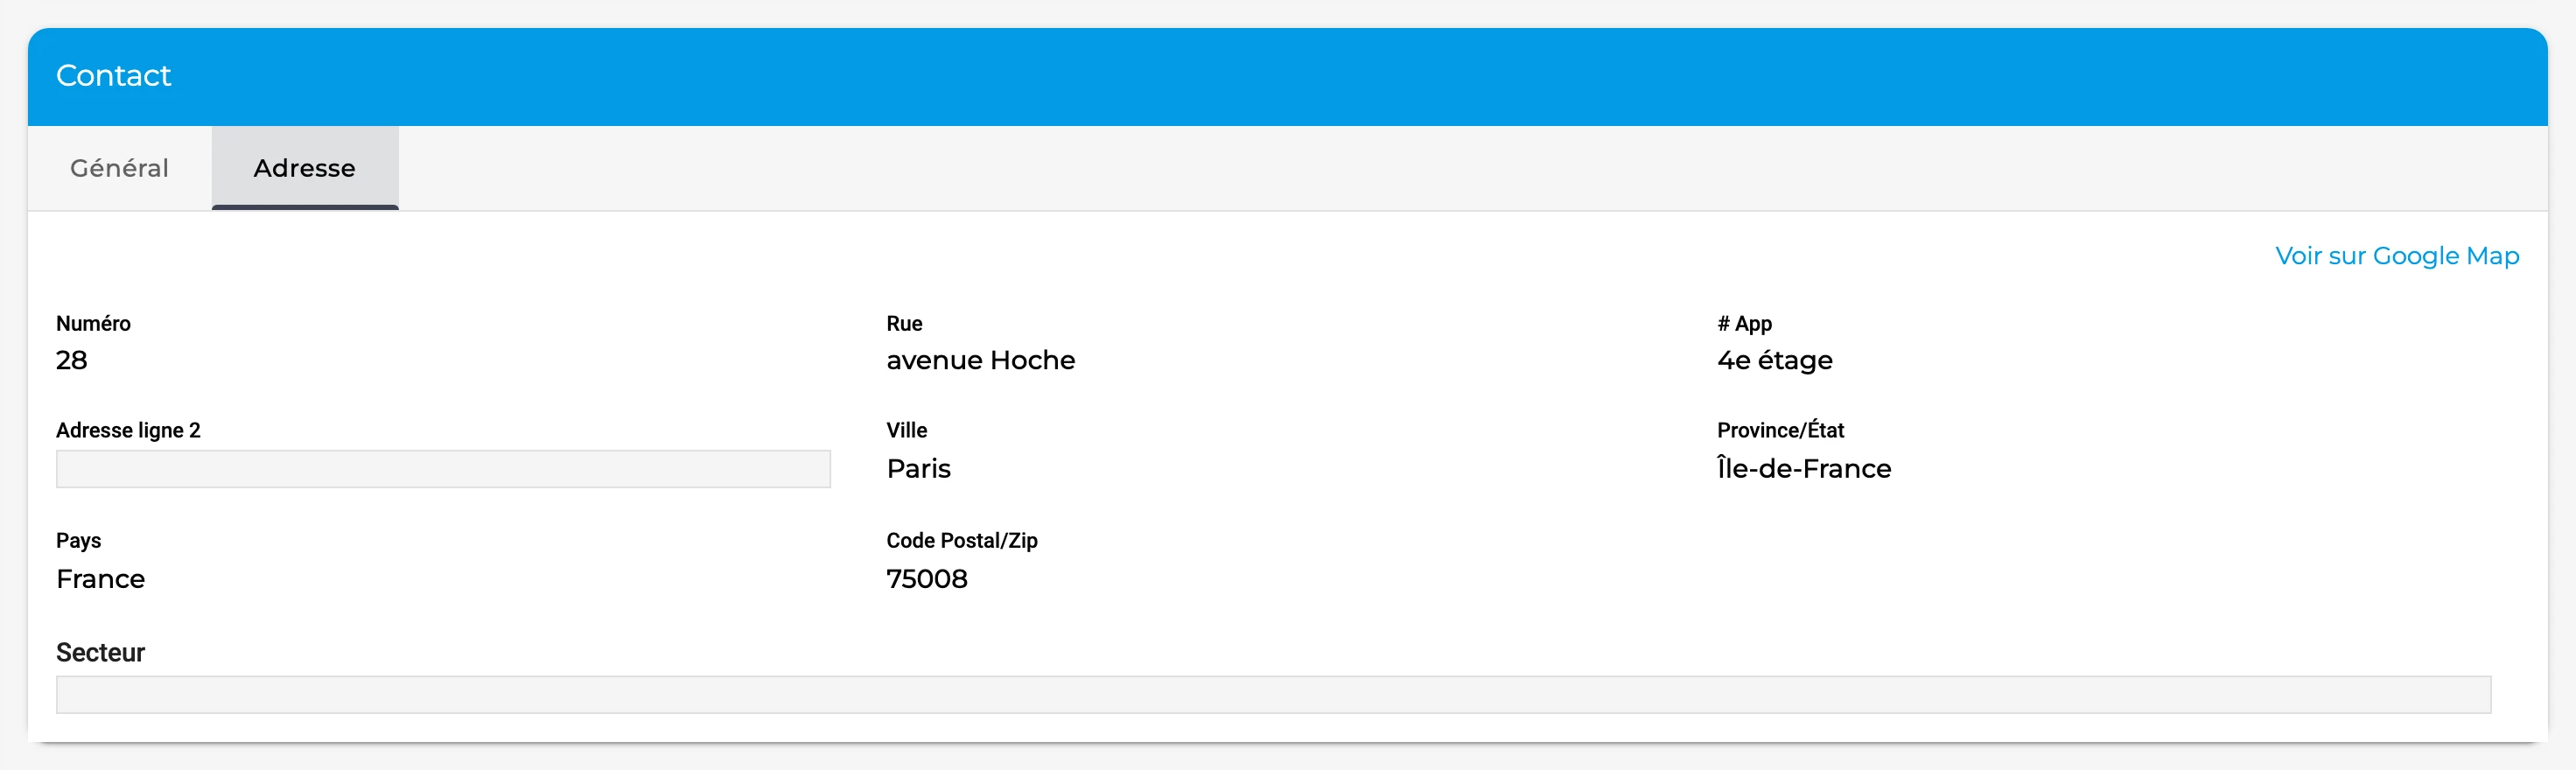Open Voir sur Google Map link

pos(2397,256)
